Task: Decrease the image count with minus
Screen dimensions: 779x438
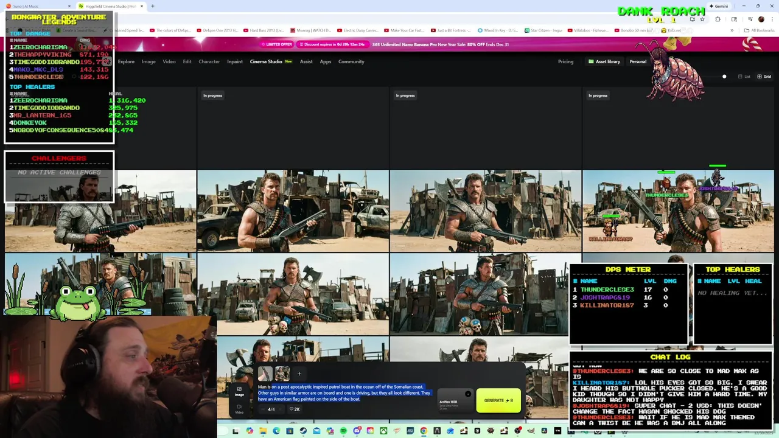Action: click(263, 409)
